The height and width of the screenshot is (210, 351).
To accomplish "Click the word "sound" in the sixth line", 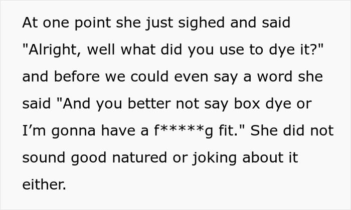I will [x=44, y=158].
